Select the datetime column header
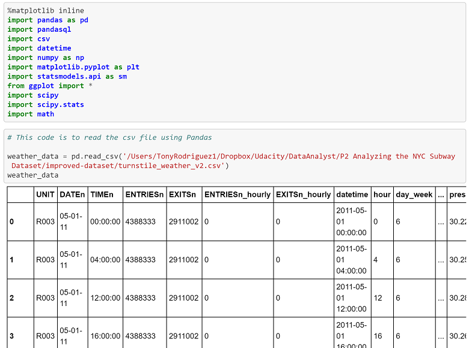This screenshot has width=472, height=348. pos(352,194)
